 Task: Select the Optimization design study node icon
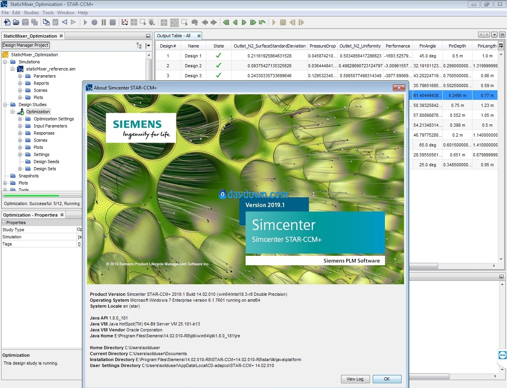[21, 112]
